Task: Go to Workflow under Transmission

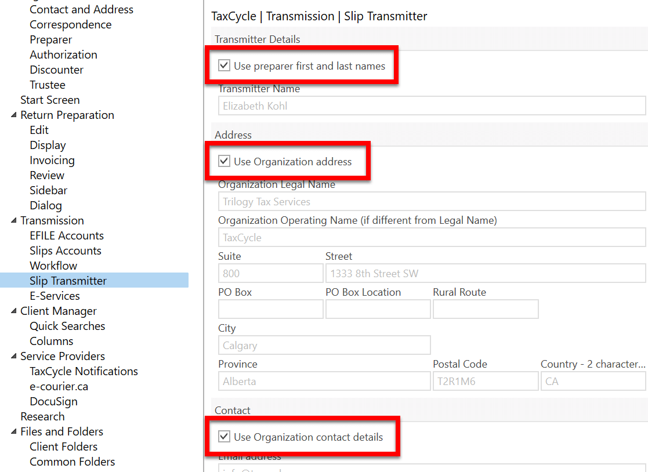Action: (x=53, y=266)
